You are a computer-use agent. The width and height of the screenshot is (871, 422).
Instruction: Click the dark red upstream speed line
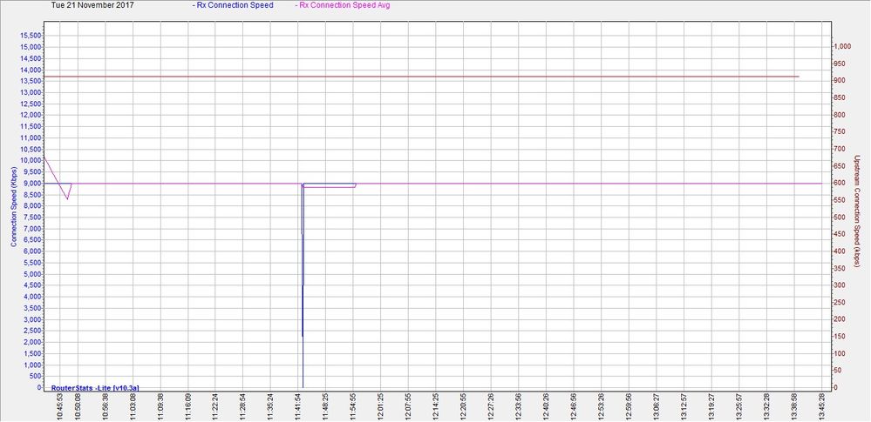(x=436, y=77)
